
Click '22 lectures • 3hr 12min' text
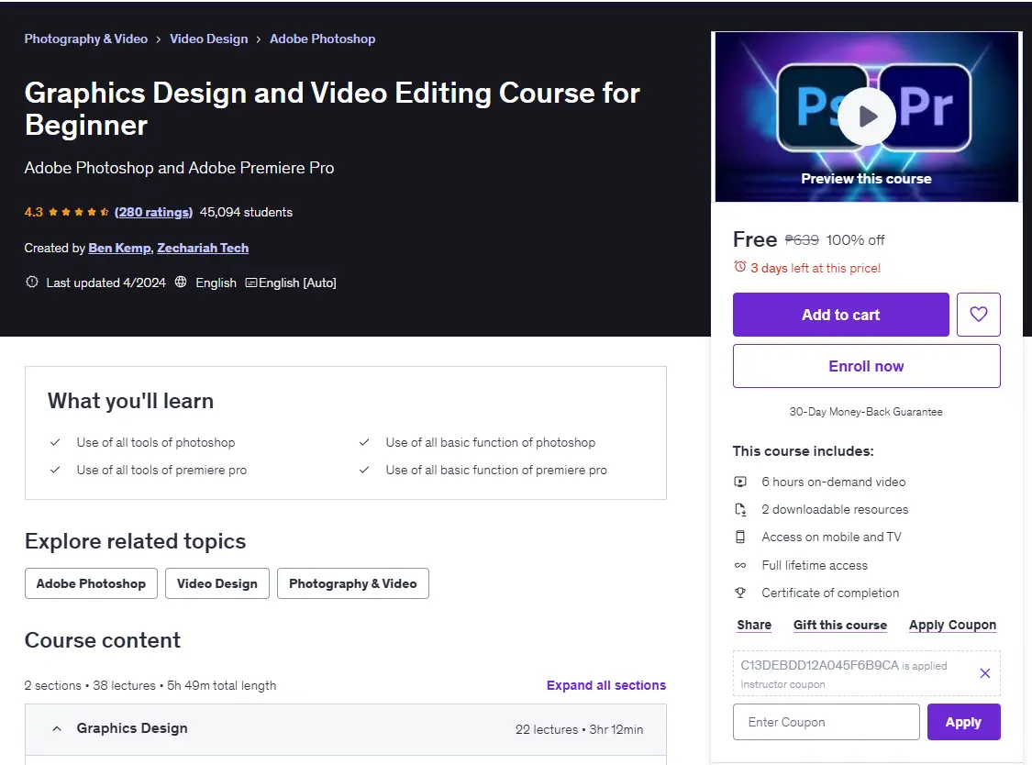pos(579,729)
